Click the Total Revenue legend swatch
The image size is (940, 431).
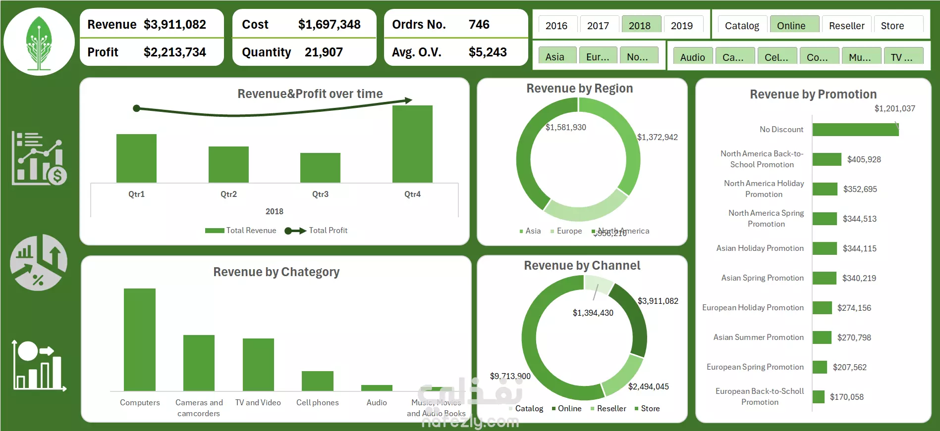click(215, 231)
